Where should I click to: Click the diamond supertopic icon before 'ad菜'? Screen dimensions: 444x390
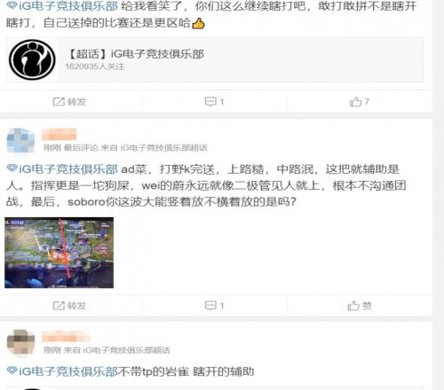click(12, 168)
